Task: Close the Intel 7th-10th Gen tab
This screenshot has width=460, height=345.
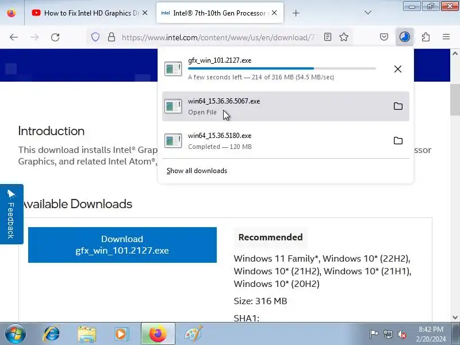Action: 274,13
